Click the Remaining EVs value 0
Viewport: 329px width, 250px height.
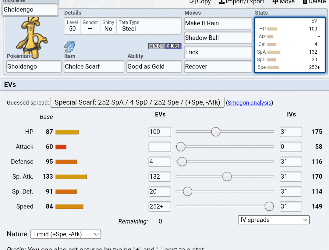coord(160,221)
